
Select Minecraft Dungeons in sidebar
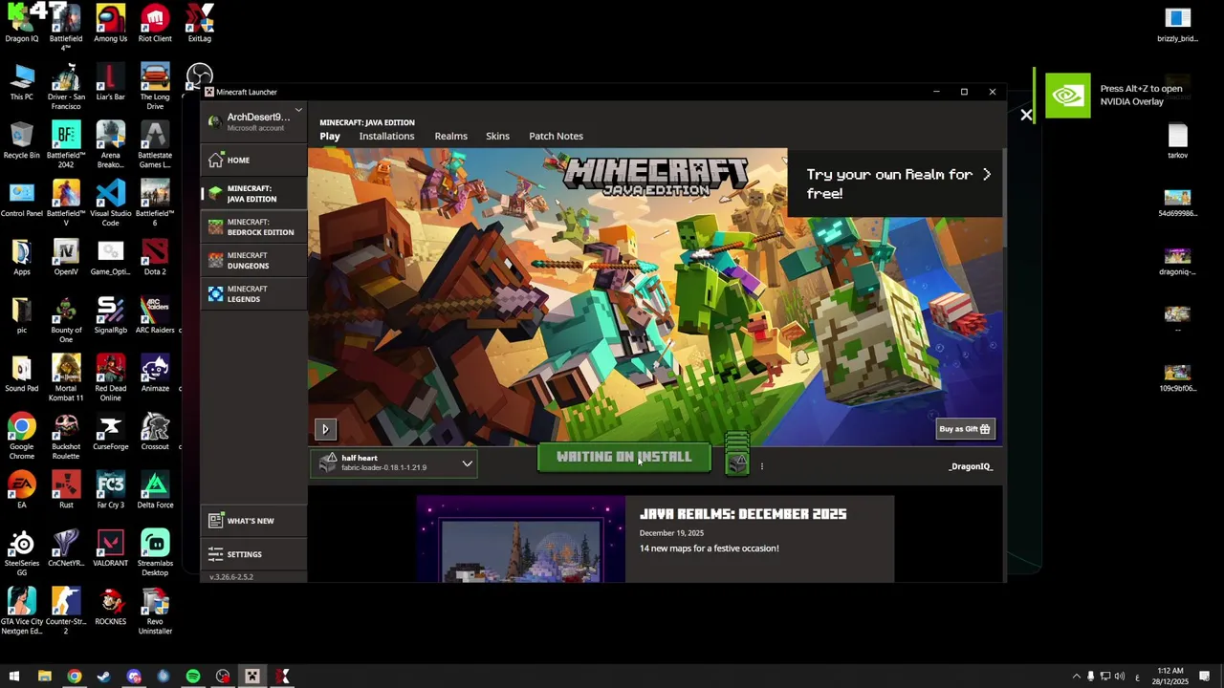(x=253, y=261)
